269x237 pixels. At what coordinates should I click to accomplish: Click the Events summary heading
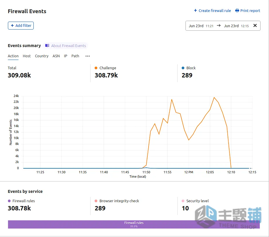tap(24, 46)
